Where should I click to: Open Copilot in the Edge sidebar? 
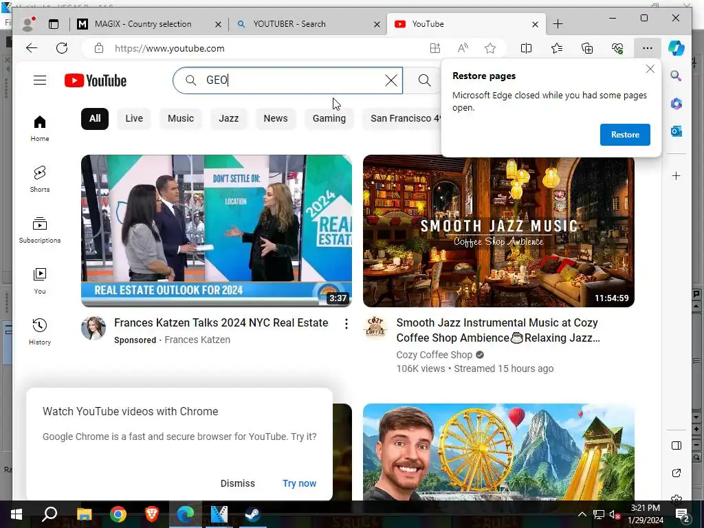[676, 48]
